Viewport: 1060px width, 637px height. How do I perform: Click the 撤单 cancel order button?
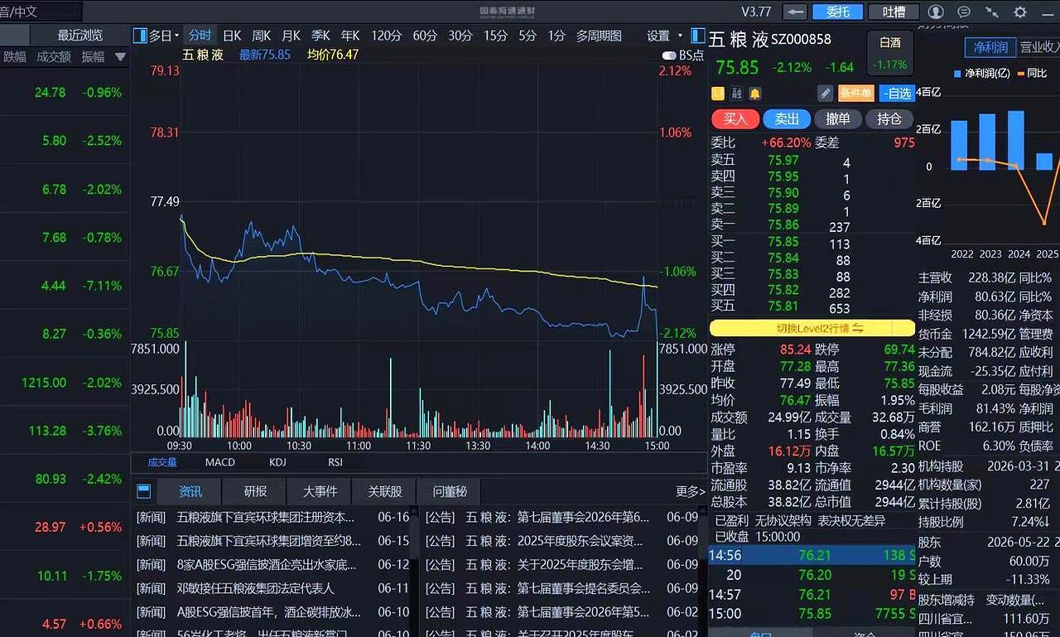click(x=838, y=118)
